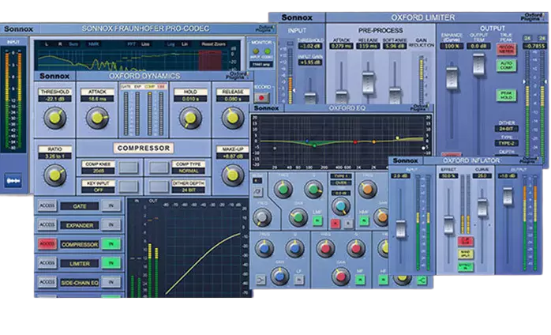
Task: Click the cyan gain trim knob in Oxford EQ
Action: click(340, 206)
